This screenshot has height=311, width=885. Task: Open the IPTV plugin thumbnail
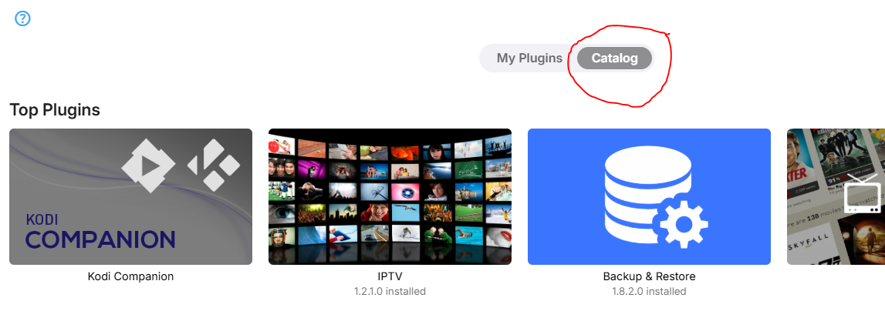[x=390, y=196]
